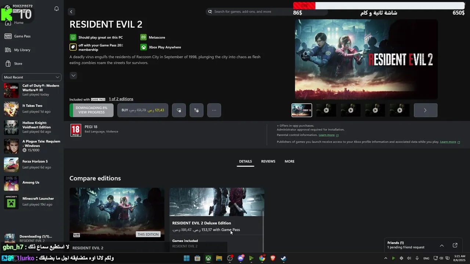Open Xbox app taskbar icon

[x=208, y=258]
